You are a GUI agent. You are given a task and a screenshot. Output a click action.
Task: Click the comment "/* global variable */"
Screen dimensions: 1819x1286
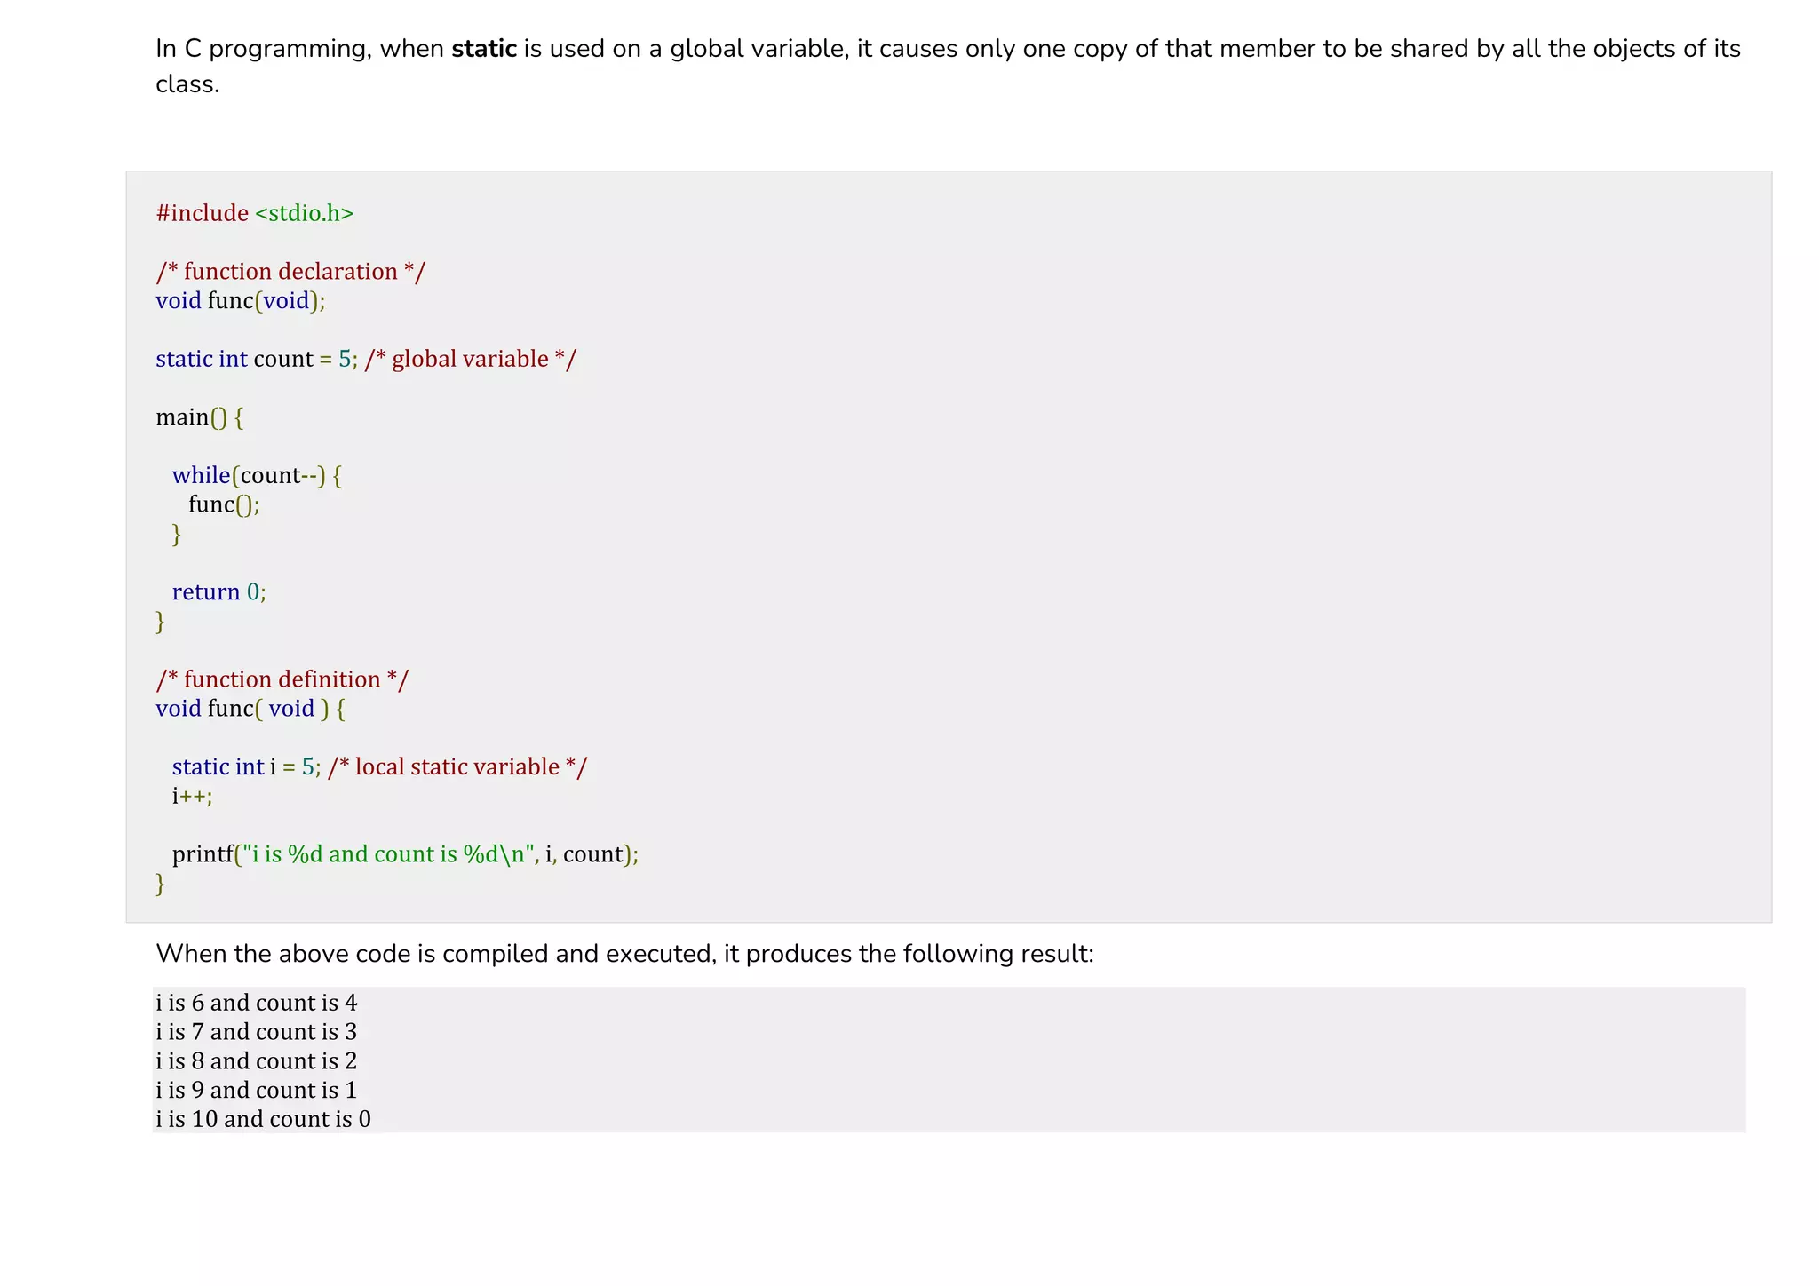(471, 359)
